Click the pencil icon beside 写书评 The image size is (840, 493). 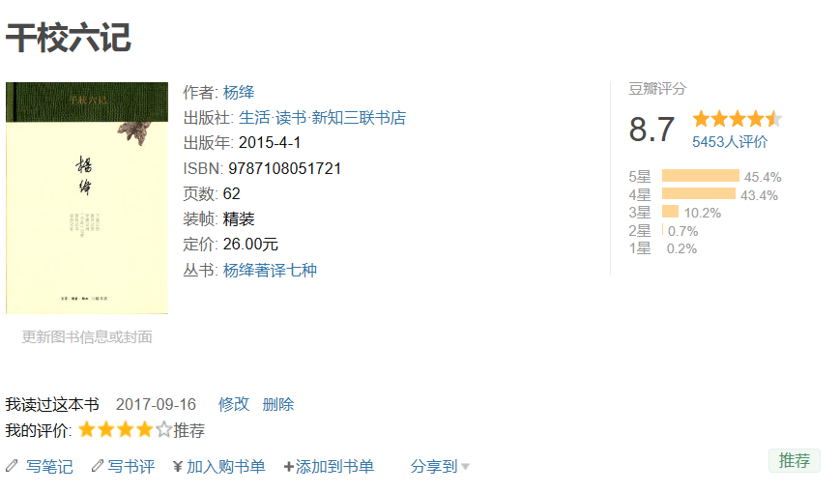coord(97,466)
